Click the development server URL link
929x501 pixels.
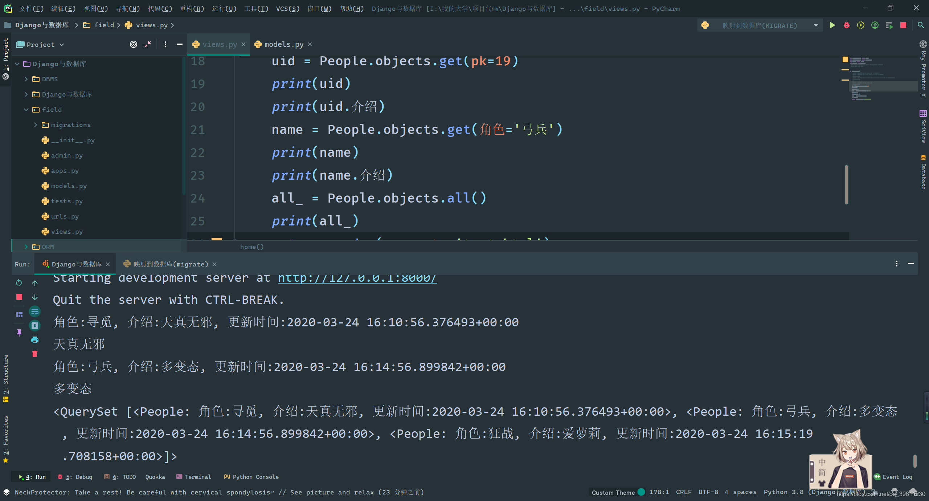(x=356, y=277)
